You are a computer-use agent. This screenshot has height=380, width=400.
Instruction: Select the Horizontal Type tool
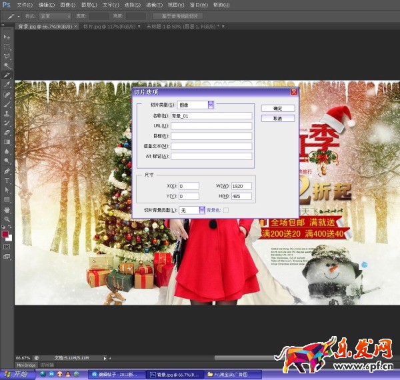[x=7, y=181]
